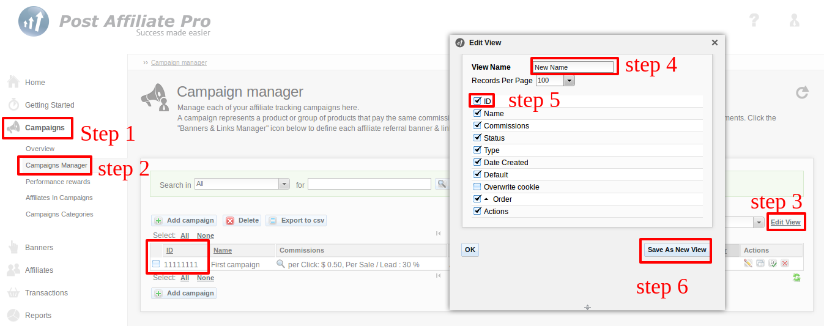Screen dimensions: 824x326
Task: Click the View Name input field
Action: [573, 67]
